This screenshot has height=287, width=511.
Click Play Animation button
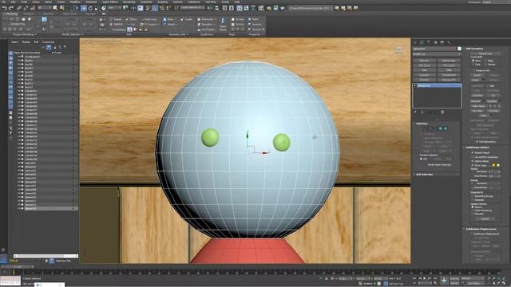click(x=425, y=278)
